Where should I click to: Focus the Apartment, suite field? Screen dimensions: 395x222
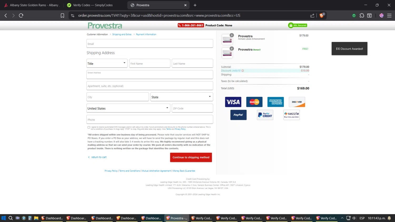pyautogui.click(x=150, y=86)
